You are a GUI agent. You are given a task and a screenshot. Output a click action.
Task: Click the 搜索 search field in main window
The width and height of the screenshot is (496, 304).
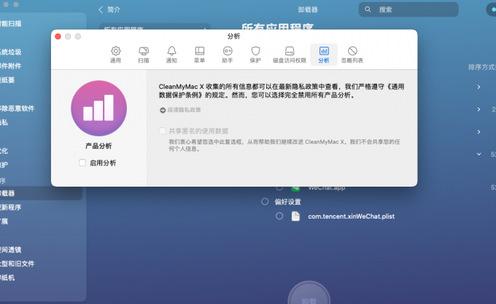coord(408,9)
